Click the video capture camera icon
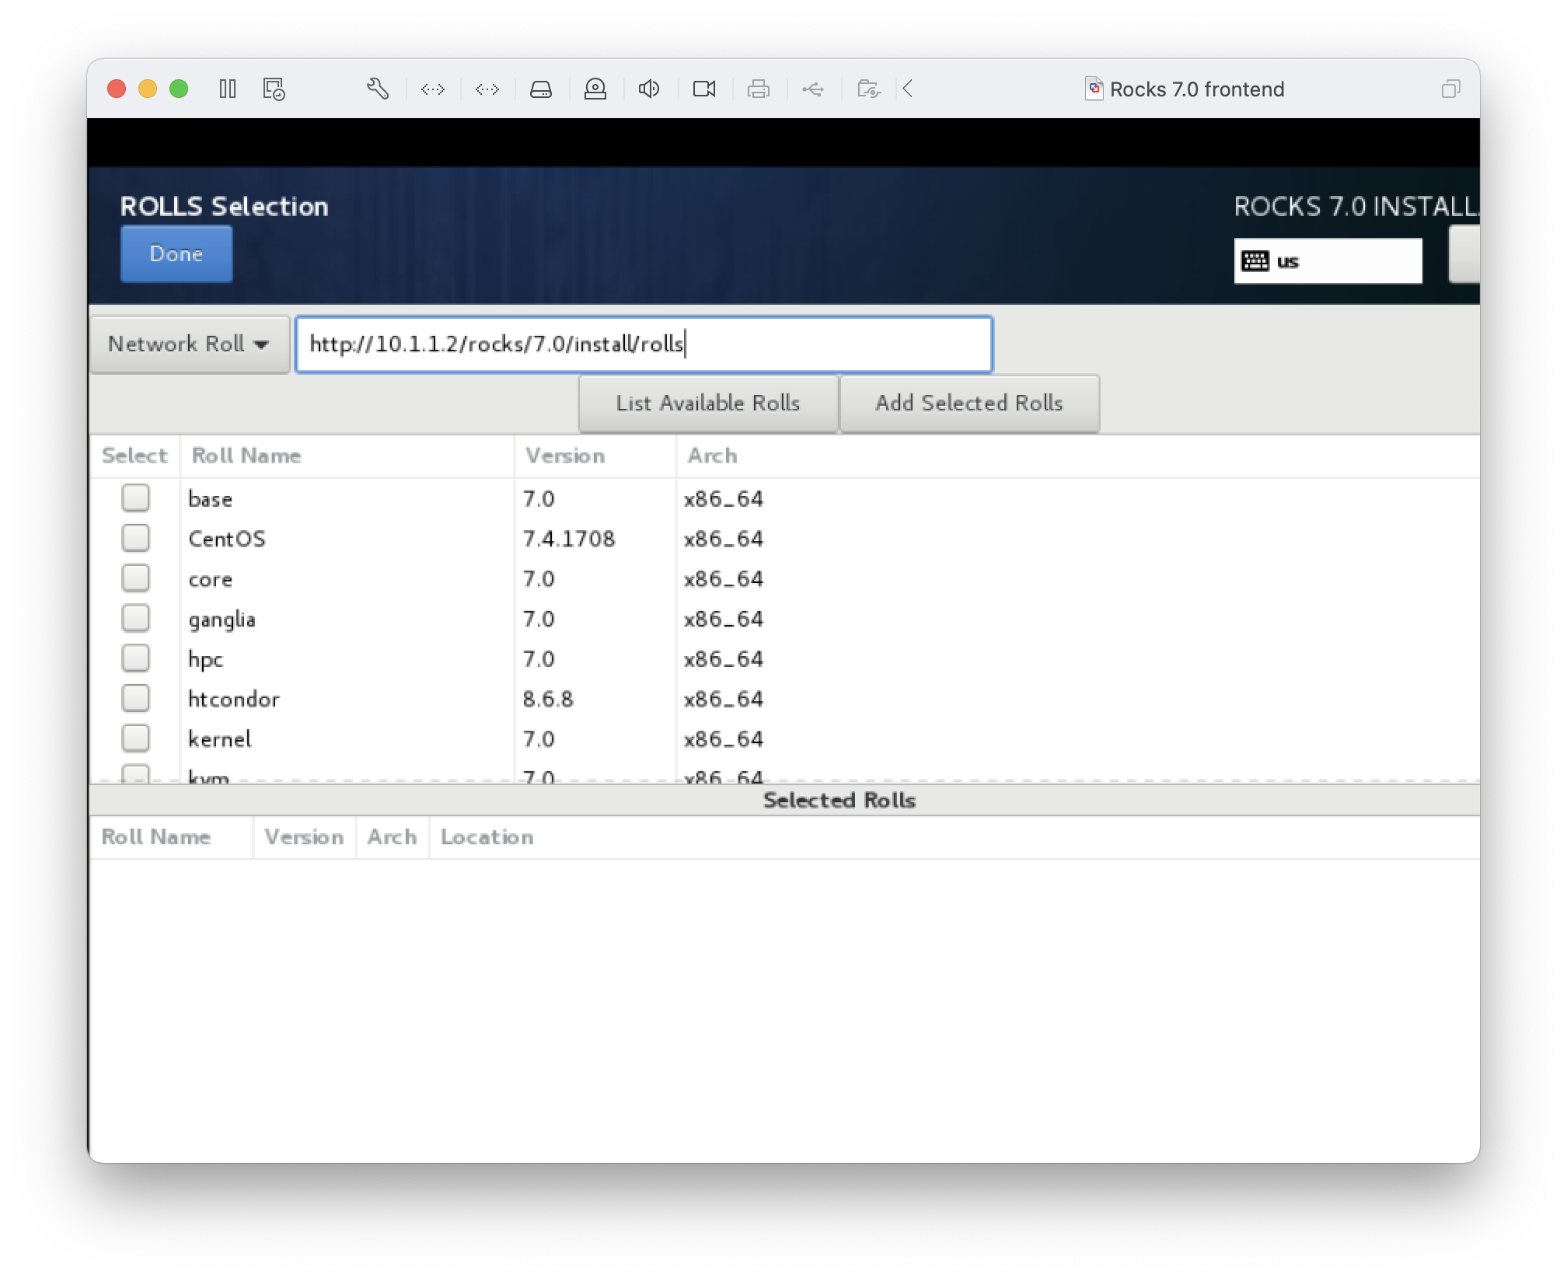The width and height of the screenshot is (1567, 1278). (704, 89)
